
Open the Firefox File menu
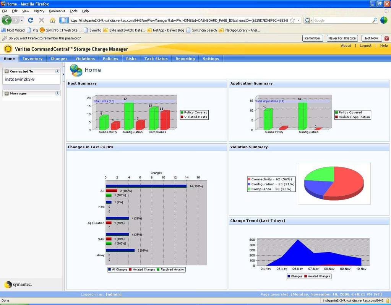[x=5, y=11]
